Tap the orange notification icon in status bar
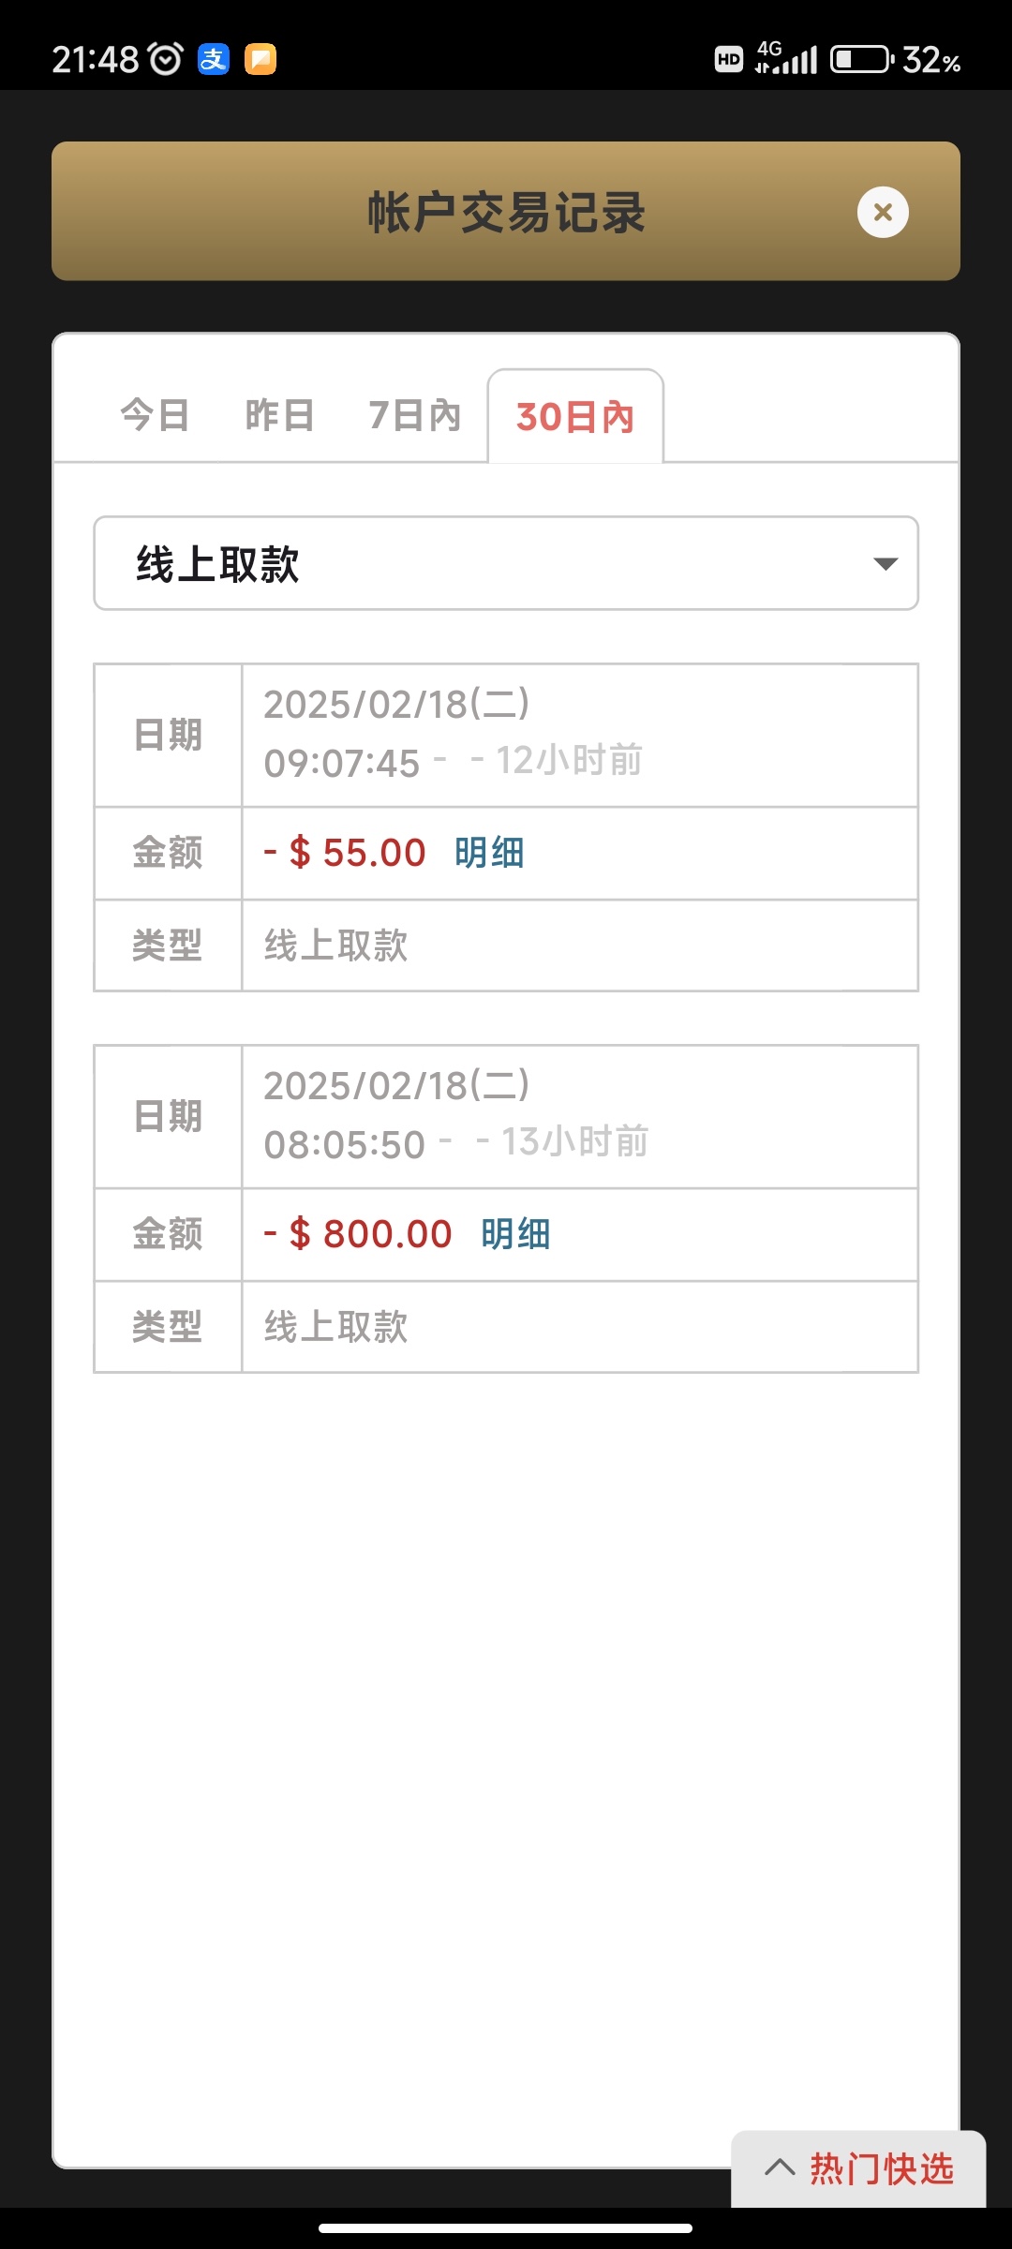The height and width of the screenshot is (2249, 1012). click(260, 60)
